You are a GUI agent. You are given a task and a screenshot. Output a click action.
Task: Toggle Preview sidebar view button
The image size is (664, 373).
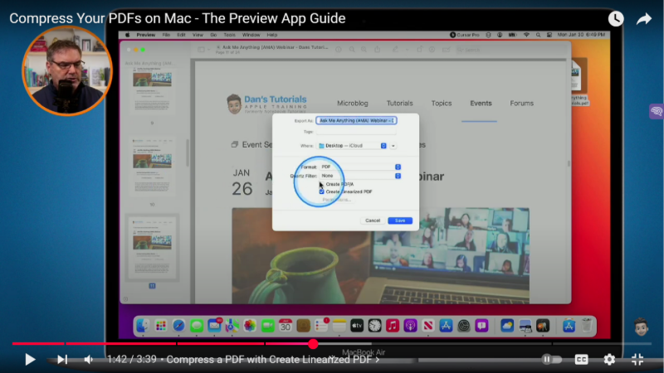click(201, 50)
